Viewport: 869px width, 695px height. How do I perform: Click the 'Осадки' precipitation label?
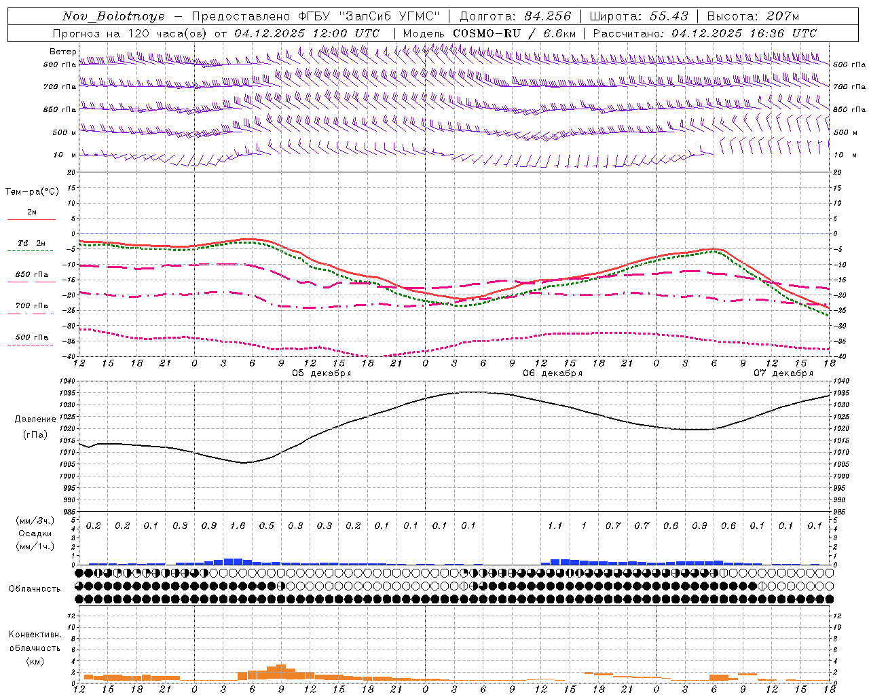pos(35,533)
